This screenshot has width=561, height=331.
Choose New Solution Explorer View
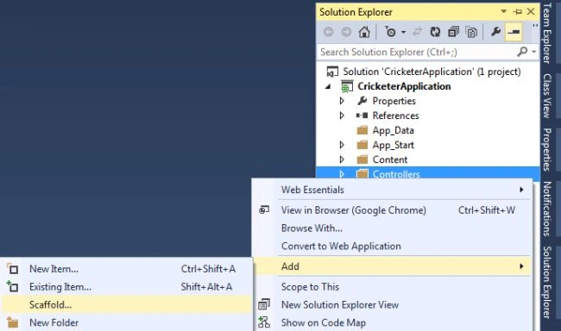(393, 304)
